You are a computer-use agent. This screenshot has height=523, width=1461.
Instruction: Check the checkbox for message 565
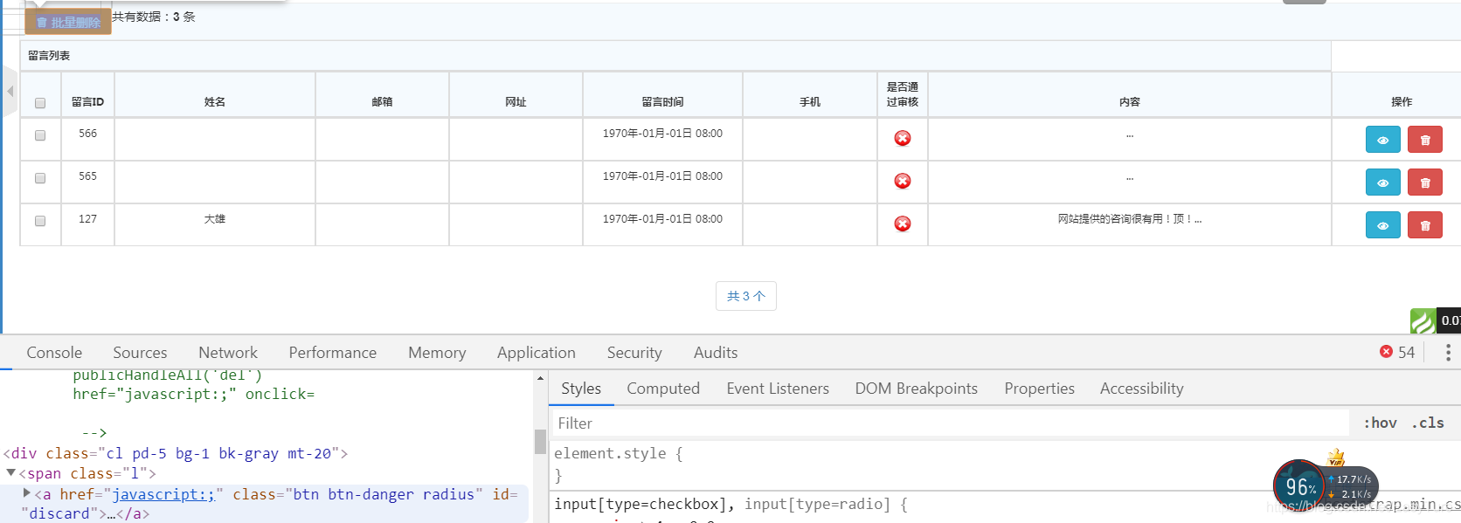click(x=40, y=178)
